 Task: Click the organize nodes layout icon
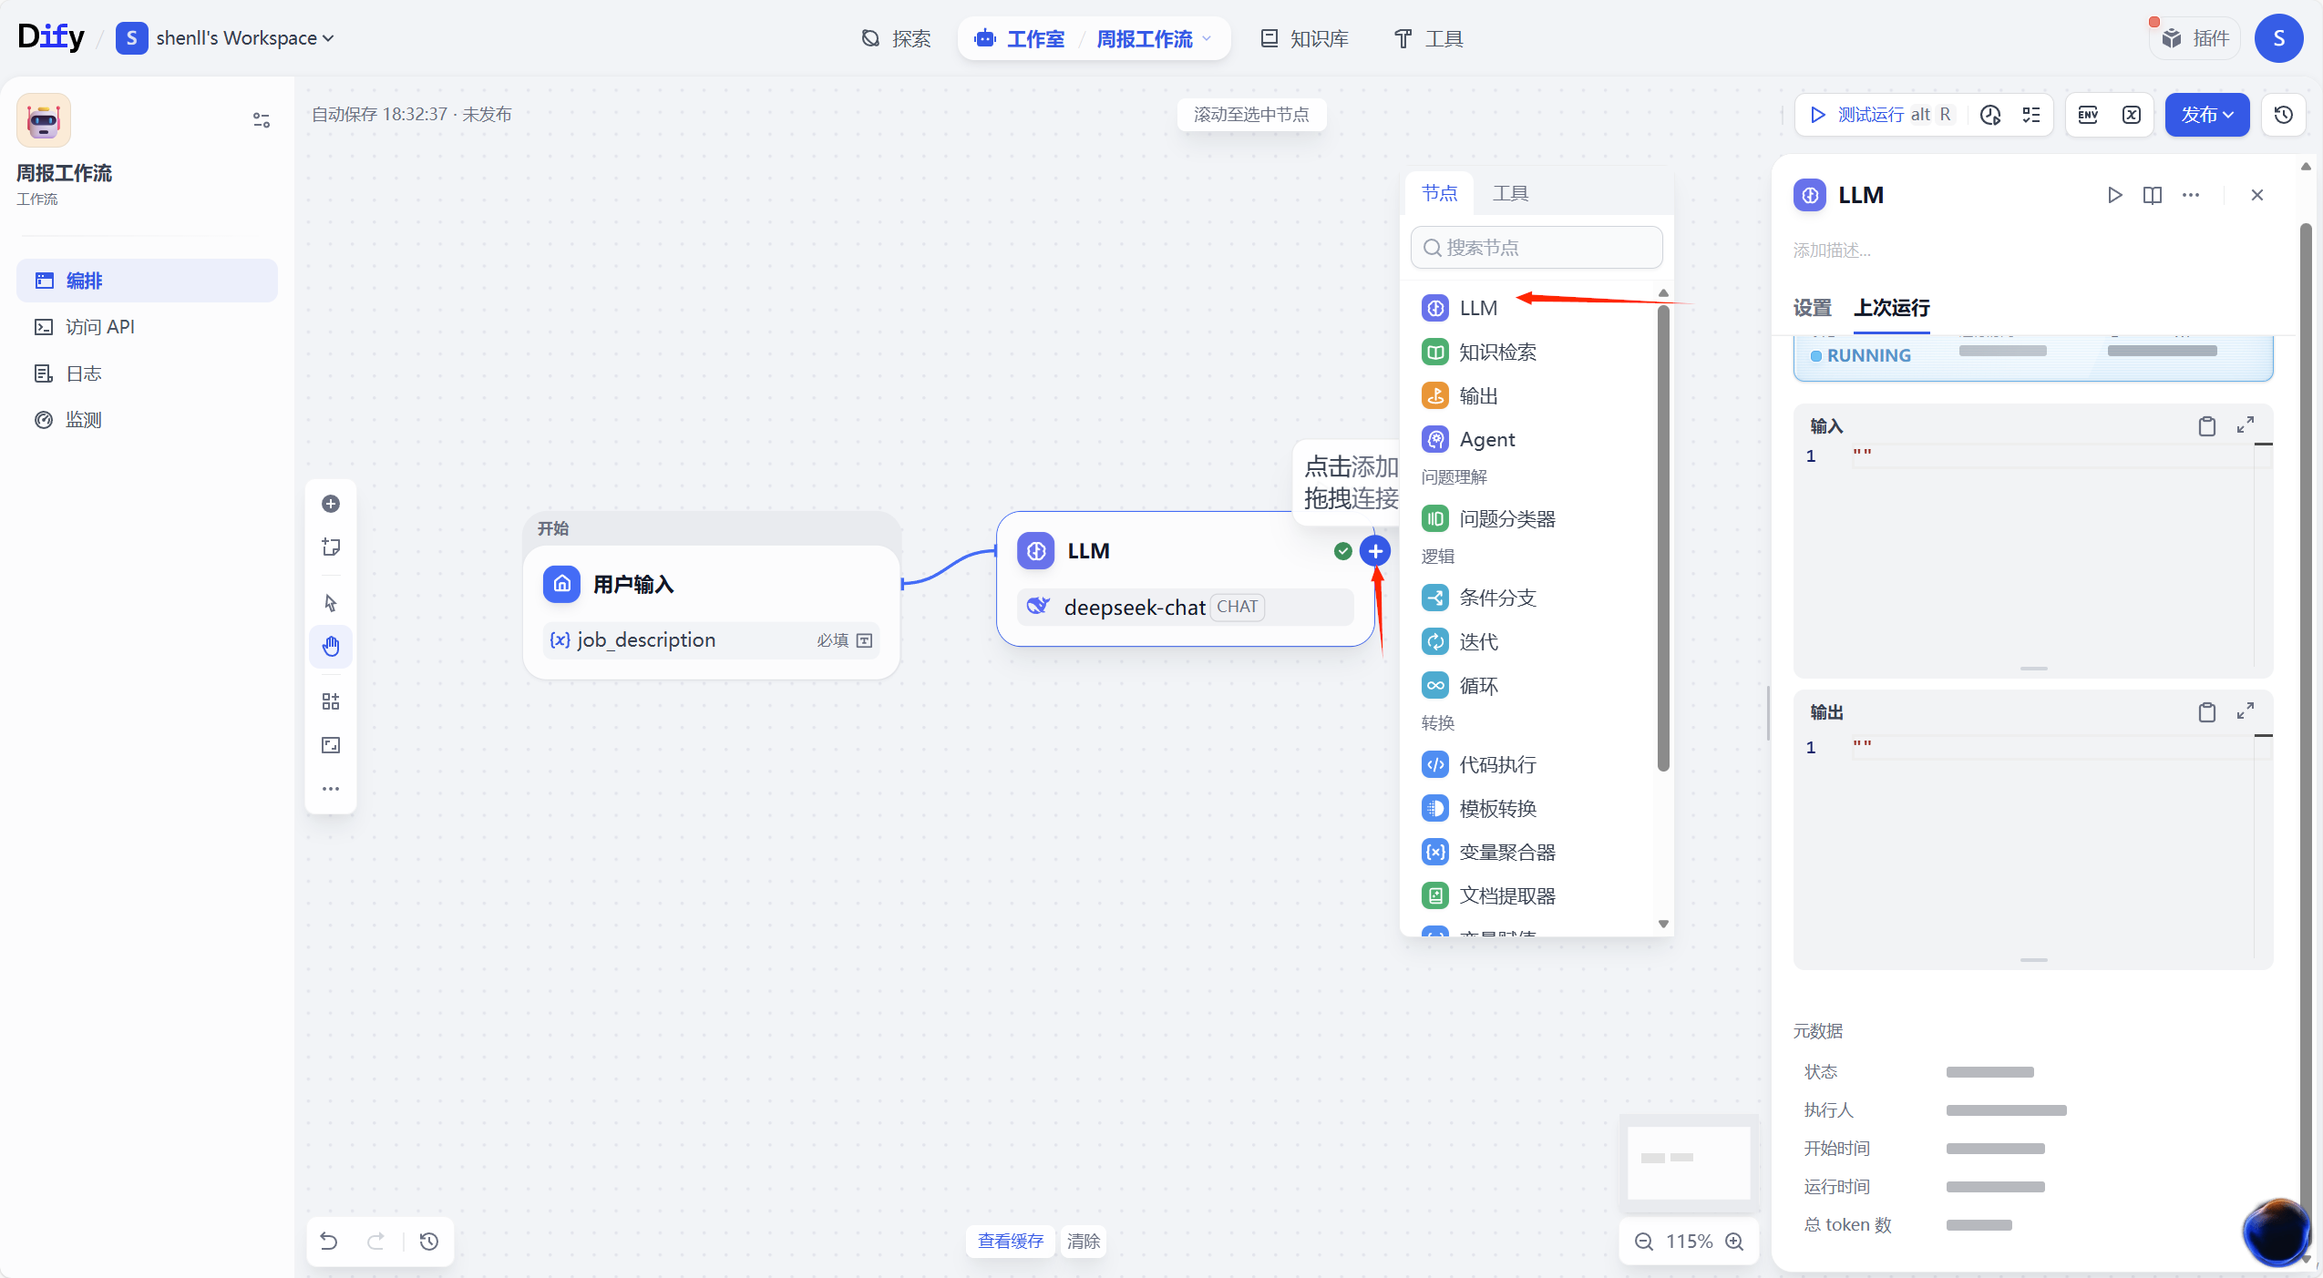[x=331, y=701]
